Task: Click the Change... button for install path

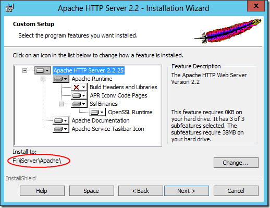Action: click(236, 163)
